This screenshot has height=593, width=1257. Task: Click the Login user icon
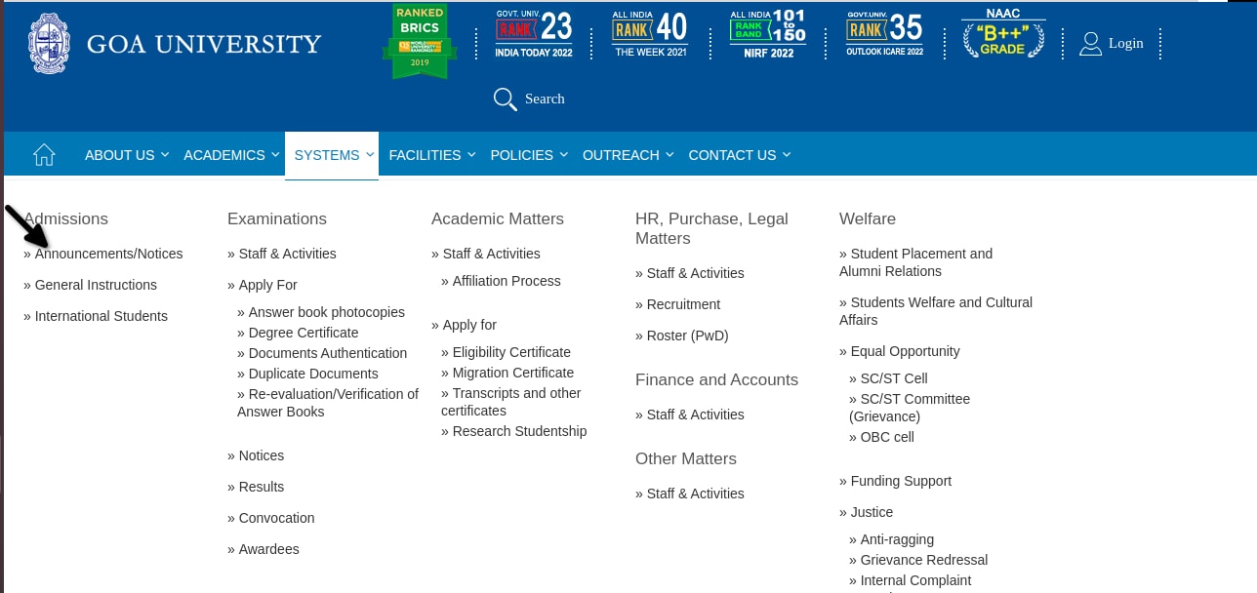click(1090, 43)
